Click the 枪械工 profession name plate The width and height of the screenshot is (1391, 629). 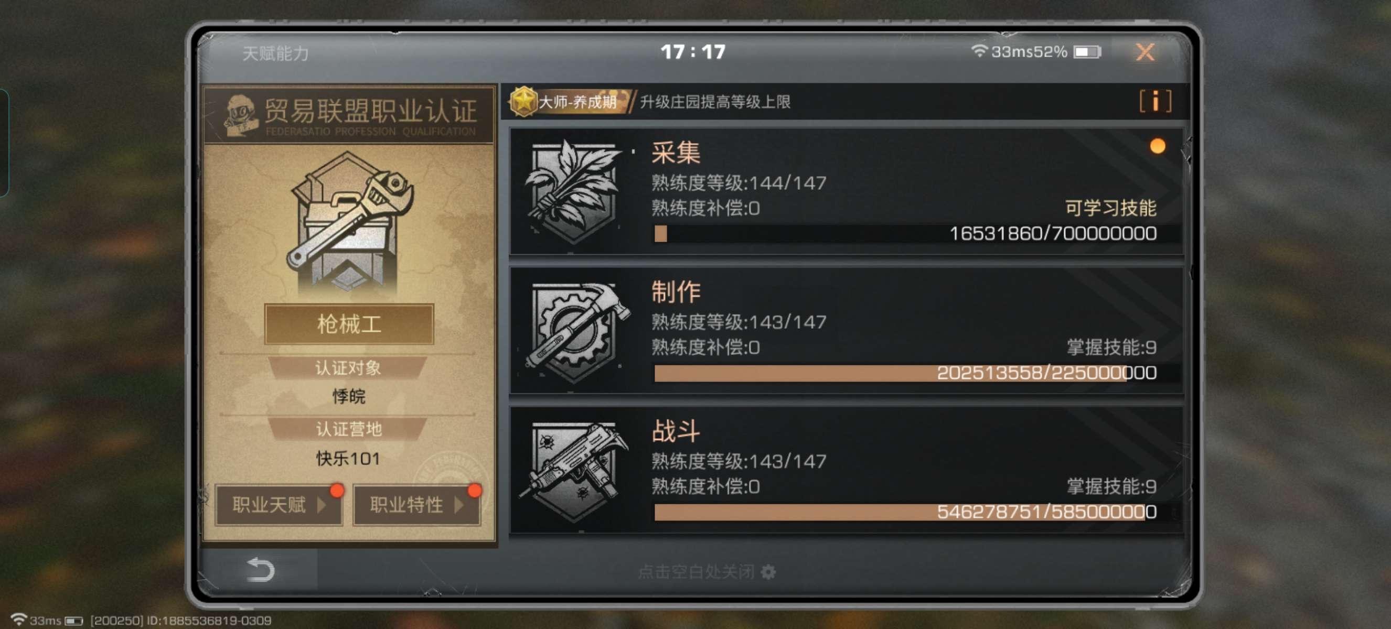click(x=349, y=324)
